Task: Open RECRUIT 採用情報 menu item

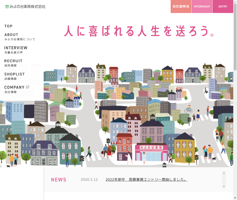Action: (x=13, y=63)
